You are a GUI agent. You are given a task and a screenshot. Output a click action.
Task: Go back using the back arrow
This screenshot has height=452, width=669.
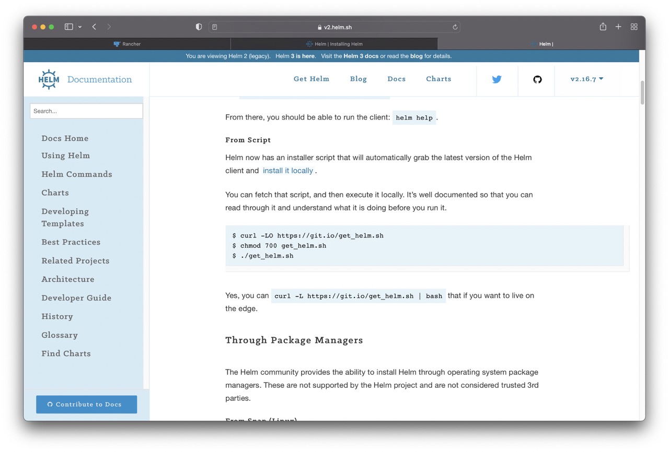(x=94, y=27)
